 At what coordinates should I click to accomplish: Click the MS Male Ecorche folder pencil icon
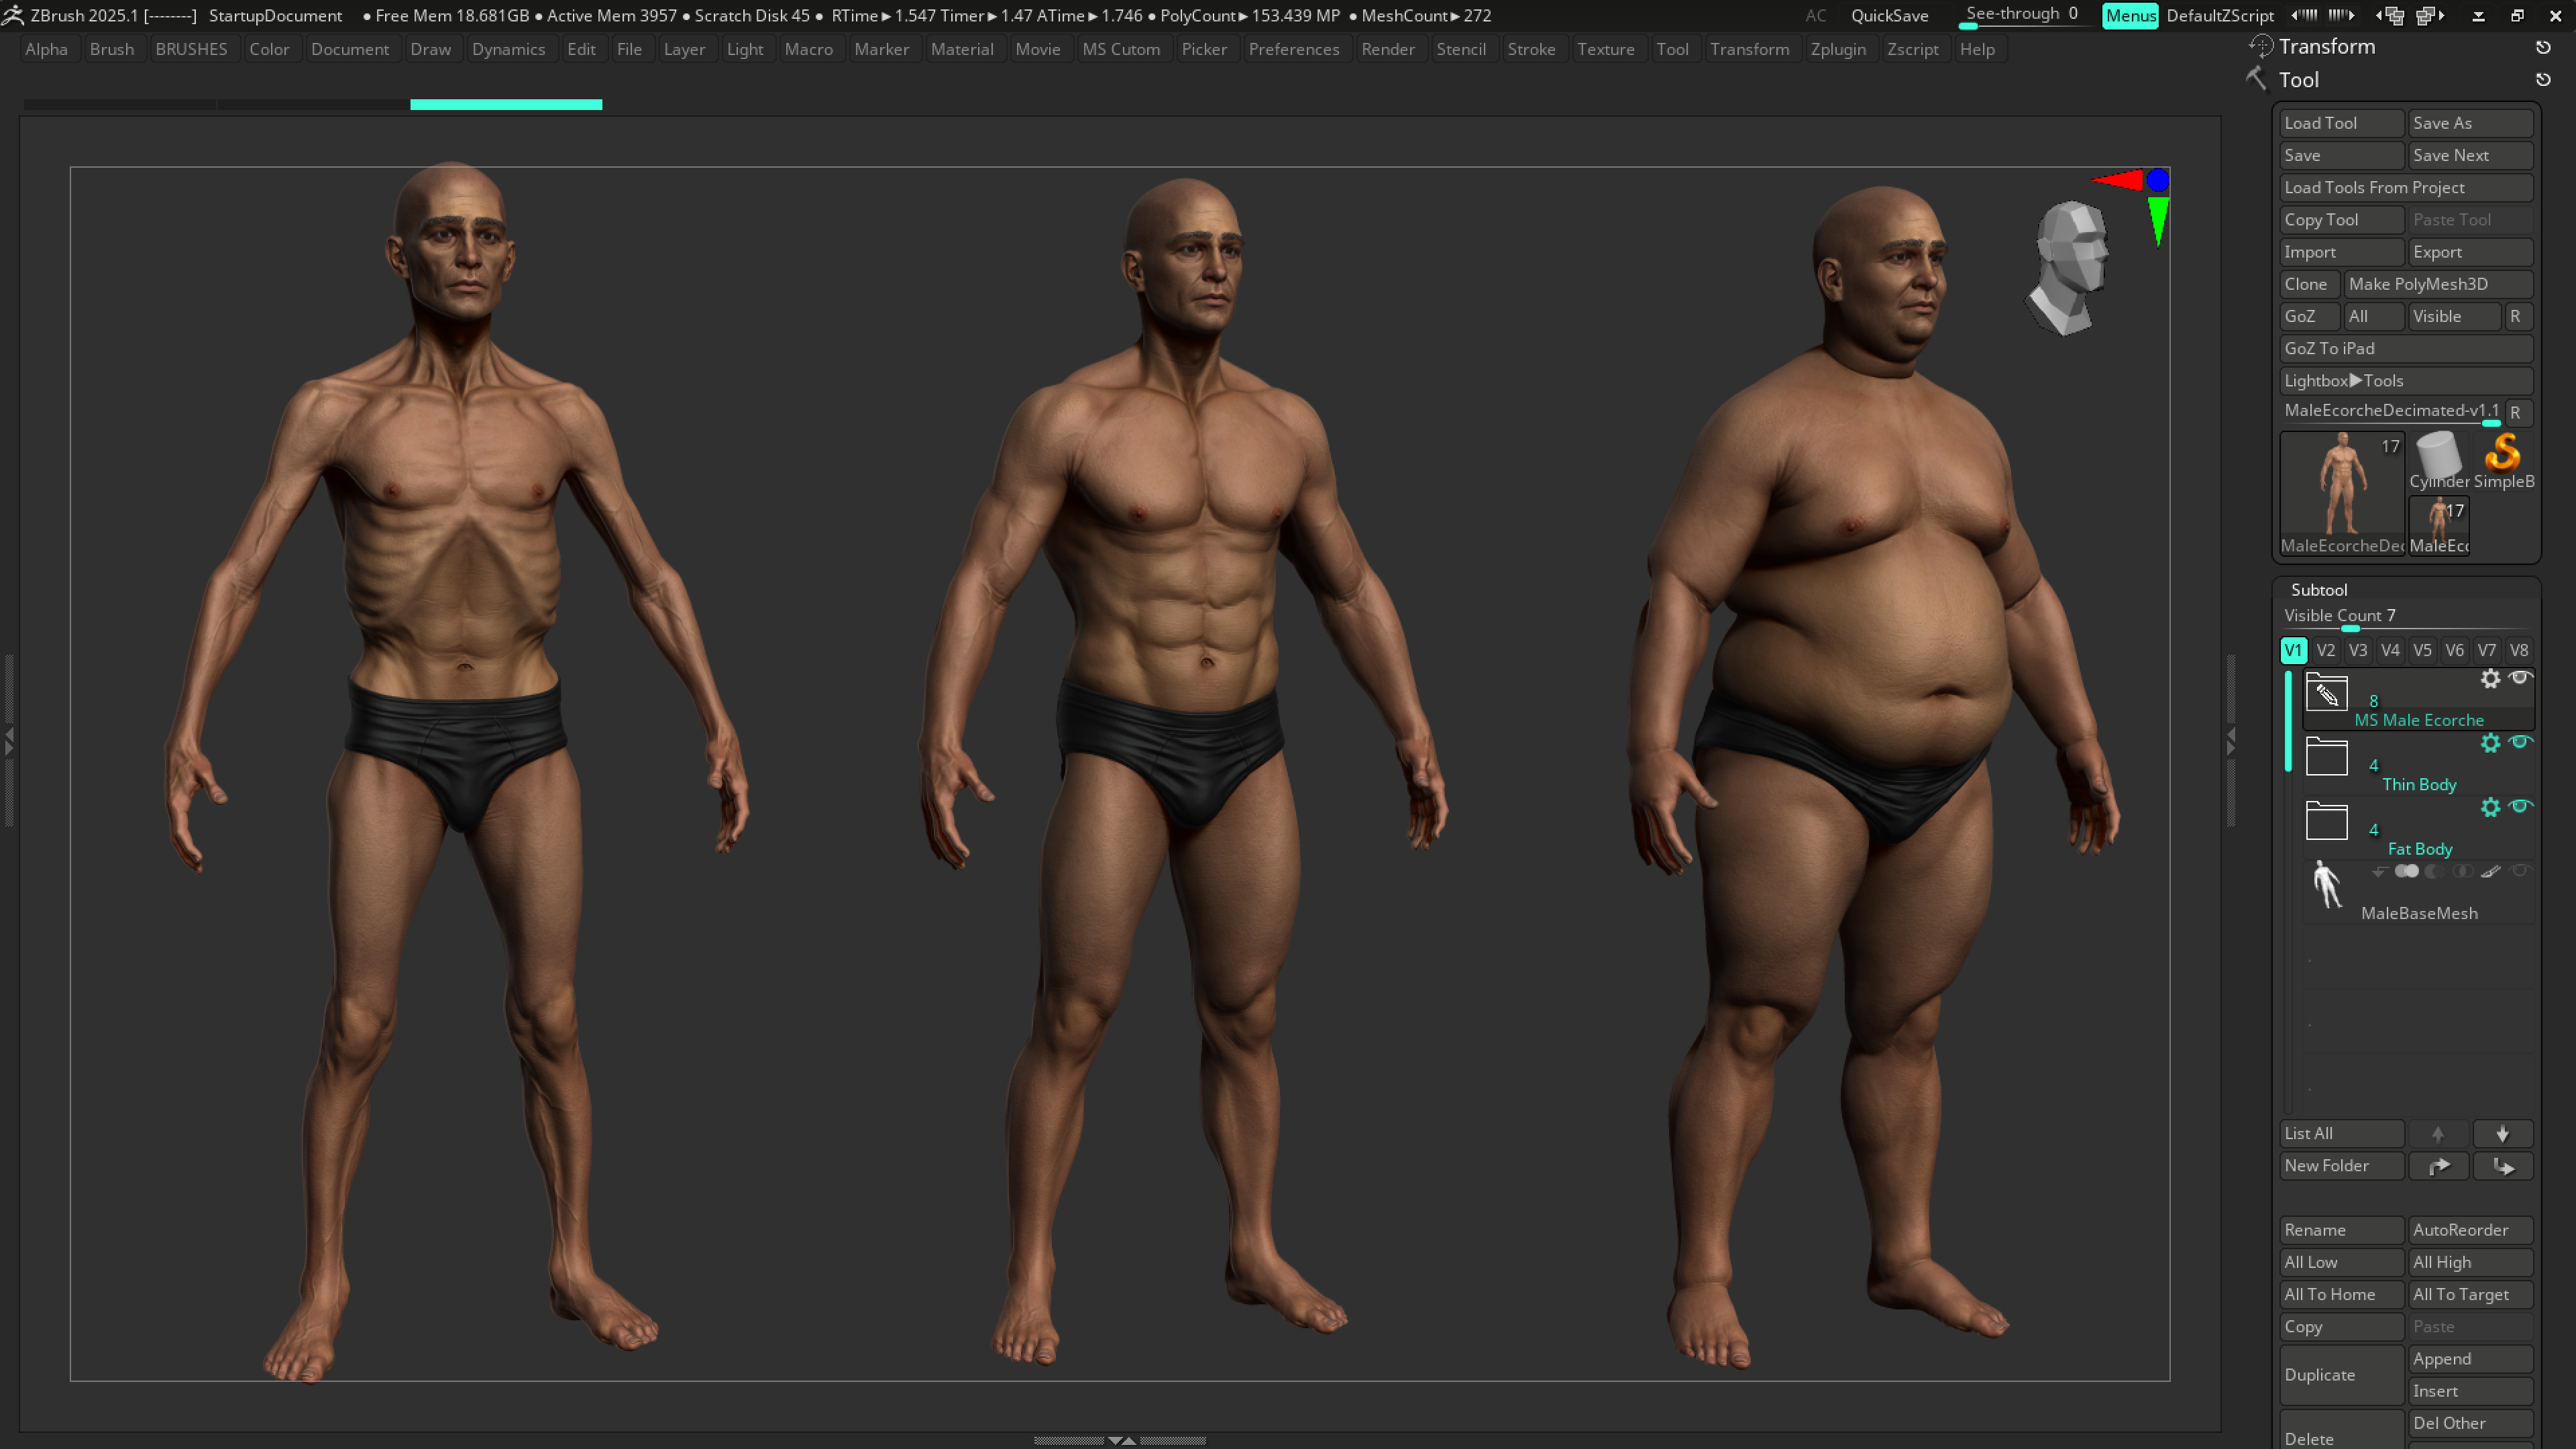coord(2327,692)
